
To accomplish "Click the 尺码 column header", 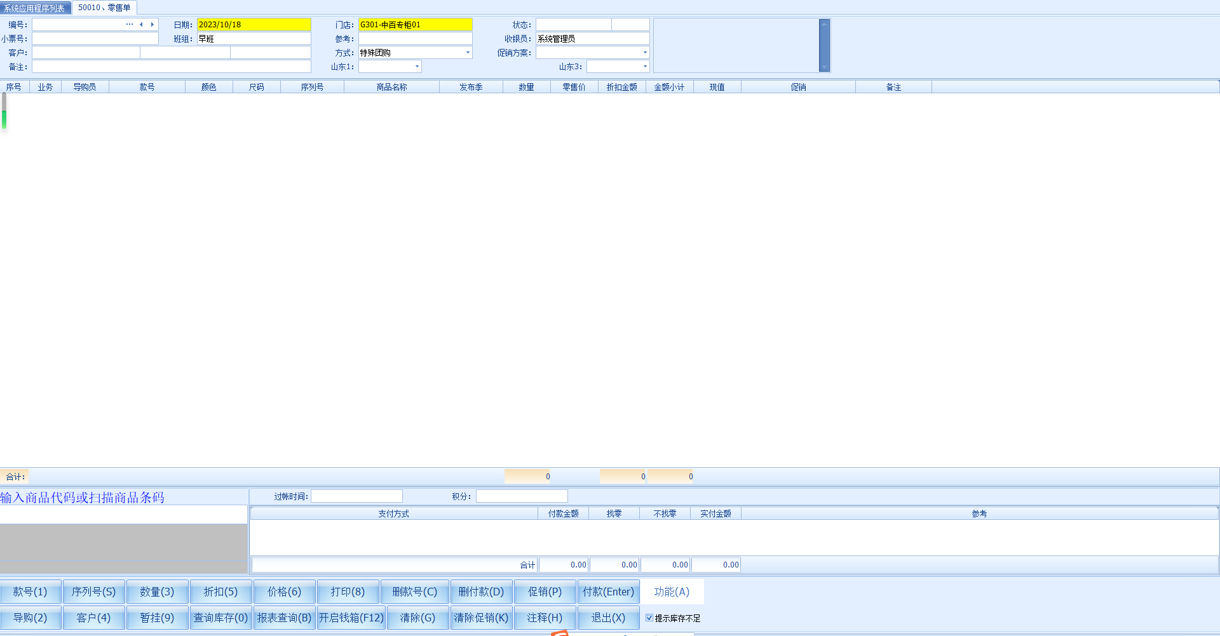I will 257,87.
